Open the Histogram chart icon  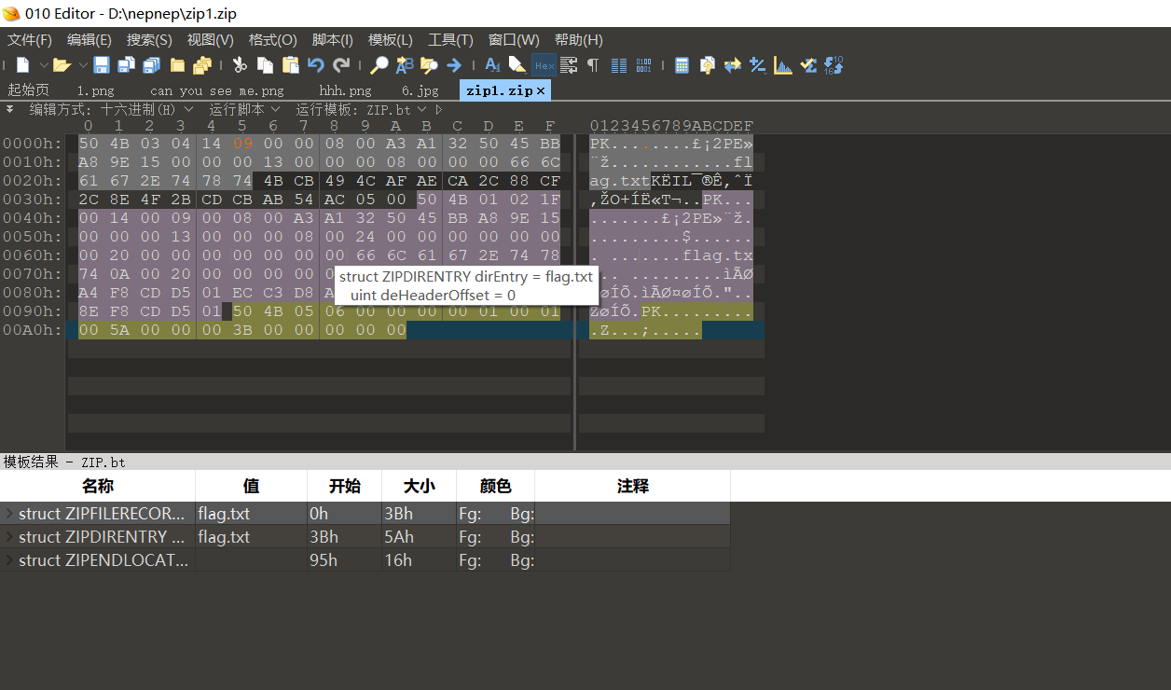pos(783,65)
